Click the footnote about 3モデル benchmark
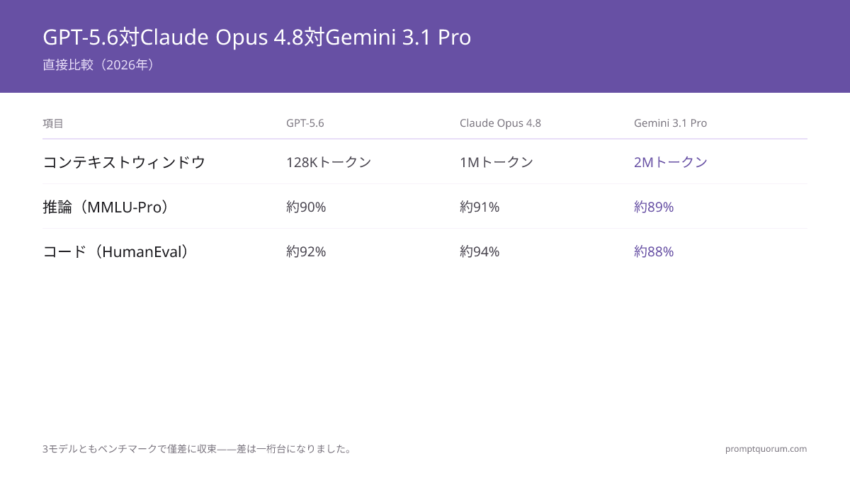850x478 pixels. click(x=198, y=449)
